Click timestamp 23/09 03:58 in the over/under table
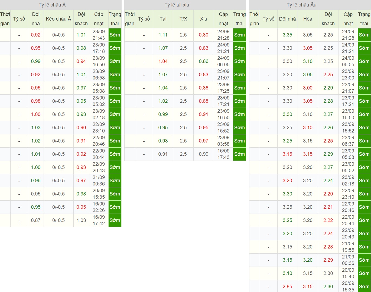 point(223,141)
